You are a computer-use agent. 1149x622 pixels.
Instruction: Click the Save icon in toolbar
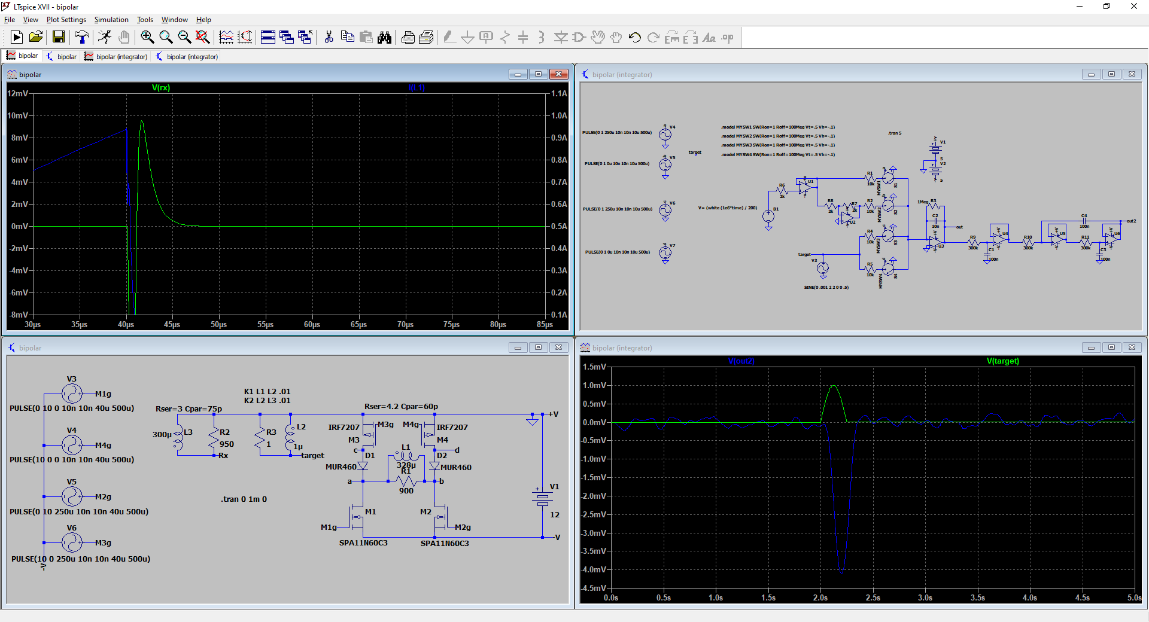59,38
